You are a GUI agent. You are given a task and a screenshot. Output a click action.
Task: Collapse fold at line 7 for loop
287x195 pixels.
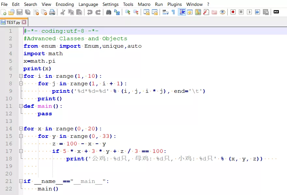pos(21,76)
